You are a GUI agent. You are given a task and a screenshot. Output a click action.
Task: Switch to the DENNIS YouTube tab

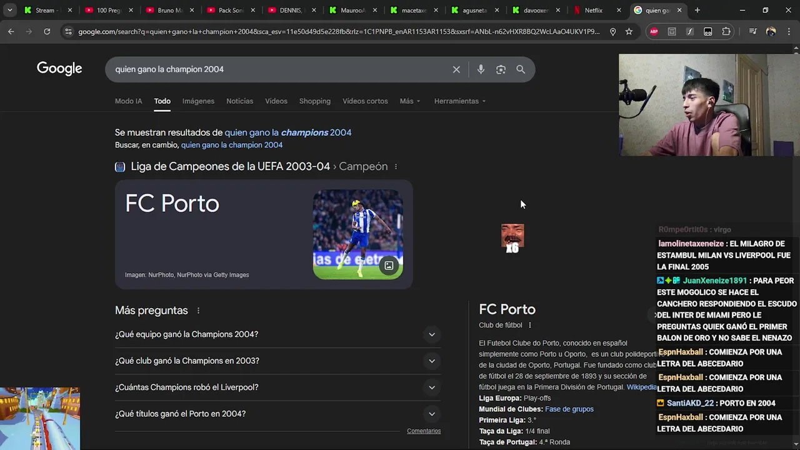tap(292, 10)
